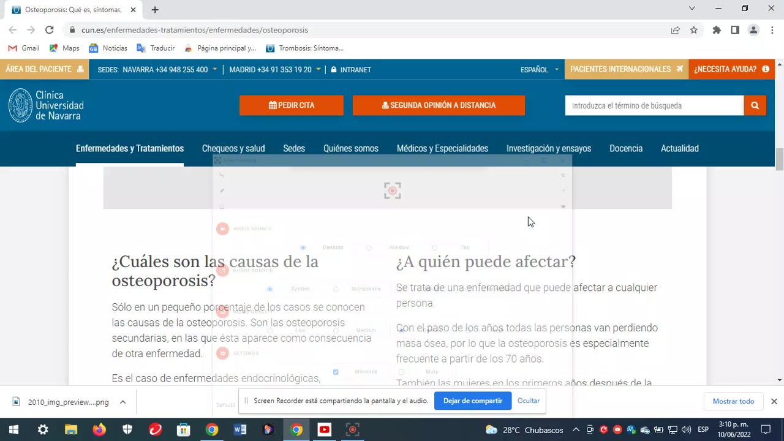Open the Maps bookmark
The image size is (784, 441).
[64, 48]
